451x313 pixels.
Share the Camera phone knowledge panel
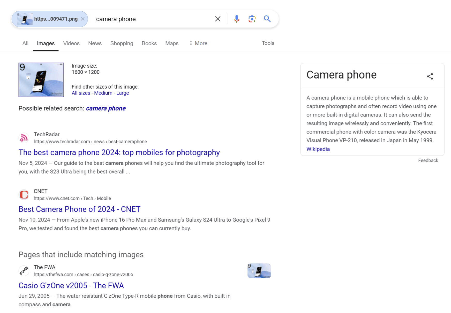pos(430,76)
